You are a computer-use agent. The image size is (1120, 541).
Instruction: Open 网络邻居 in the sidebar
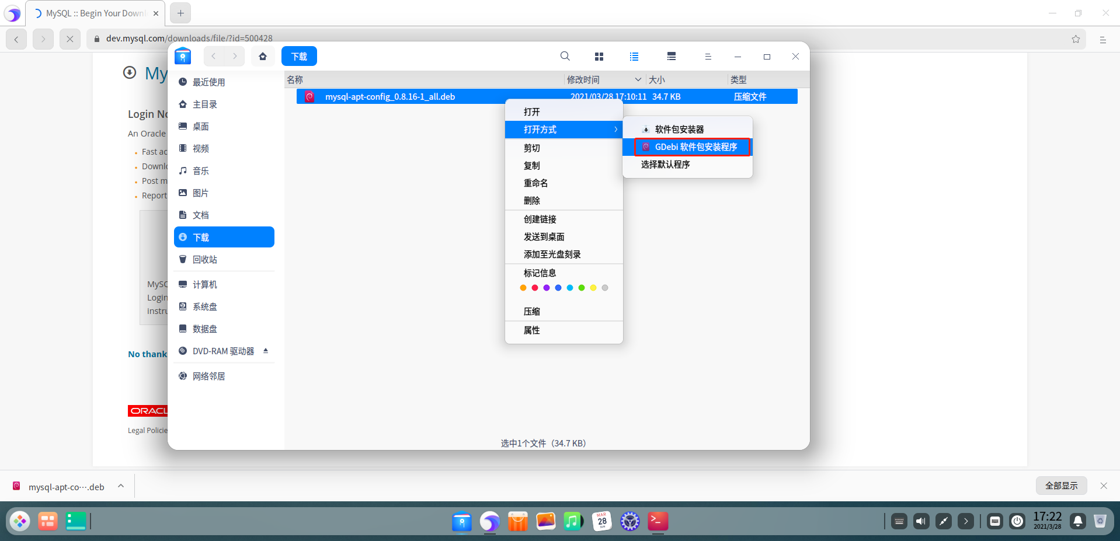(224, 376)
